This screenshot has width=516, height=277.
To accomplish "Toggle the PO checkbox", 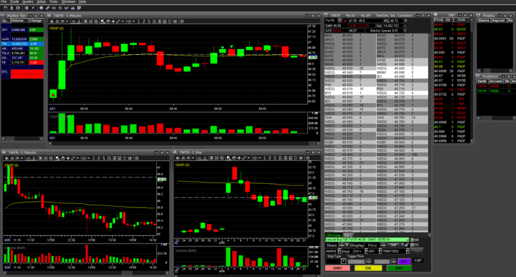I will (x=412, y=245).
